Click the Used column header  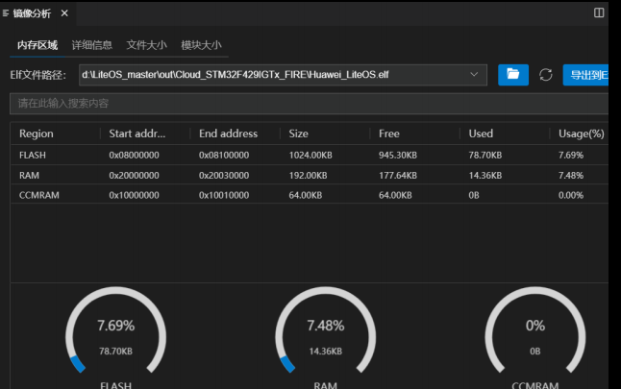click(x=481, y=134)
